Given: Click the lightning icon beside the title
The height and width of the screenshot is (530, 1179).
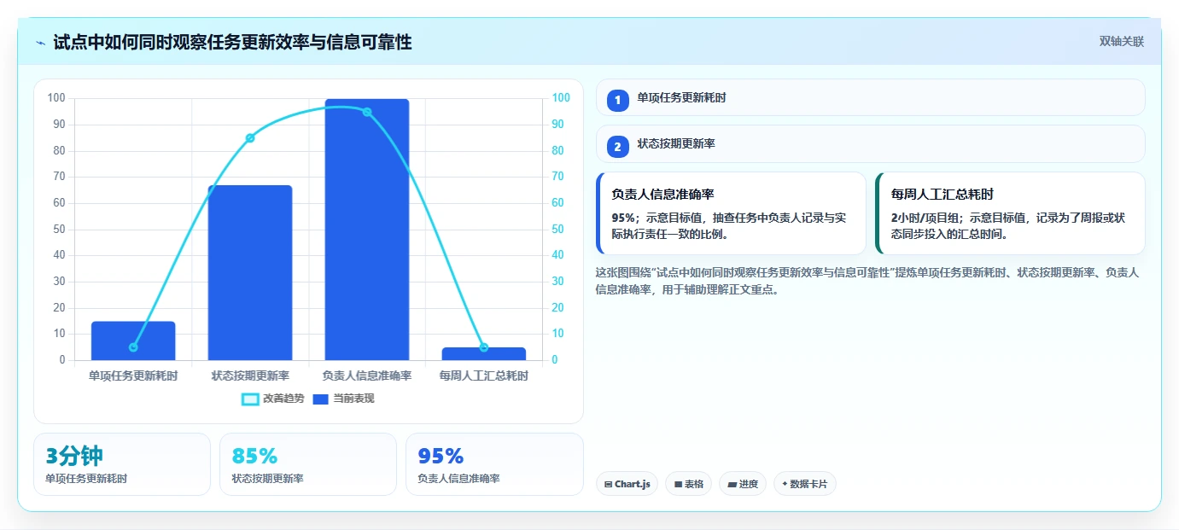Looking at the screenshot, I should pyautogui.click(x=41, y=43).
